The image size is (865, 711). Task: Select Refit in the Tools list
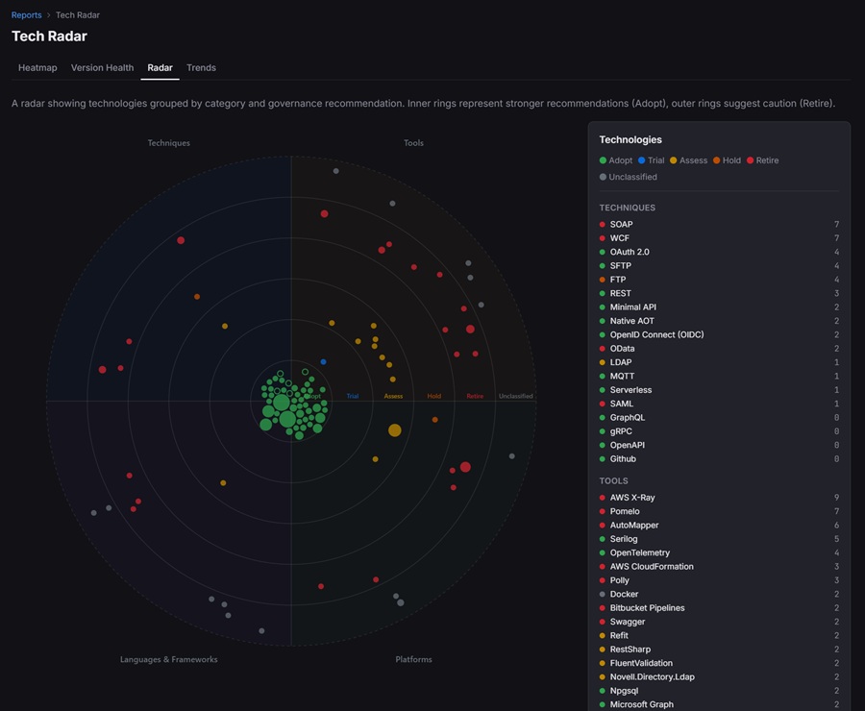click(x=719, y=635)
